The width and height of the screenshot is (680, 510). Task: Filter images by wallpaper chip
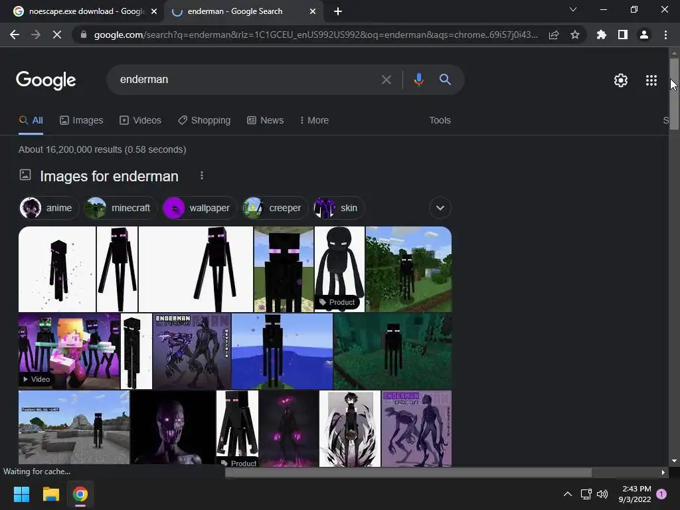tap(199, 208)
